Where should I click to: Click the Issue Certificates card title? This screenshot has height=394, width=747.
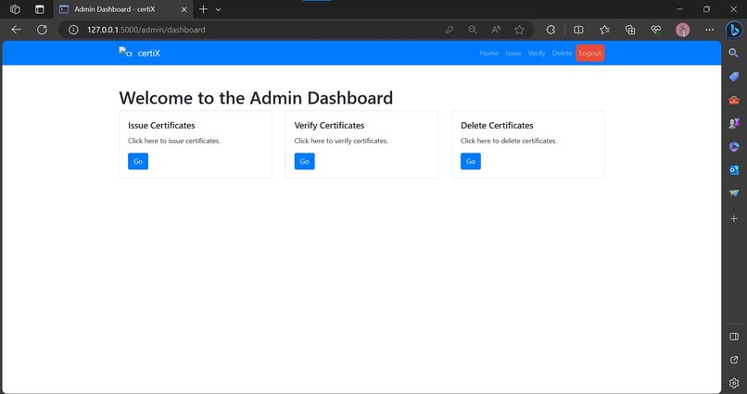[161, 126]
